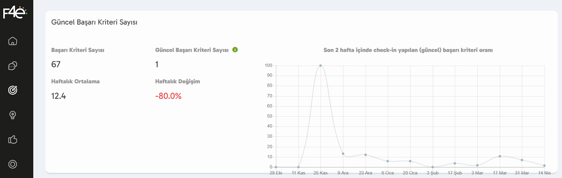The height and width of the screenshot is (178, 562).
Task: Click the 28 Eki data point at zero
Action: tap(276, 167)
